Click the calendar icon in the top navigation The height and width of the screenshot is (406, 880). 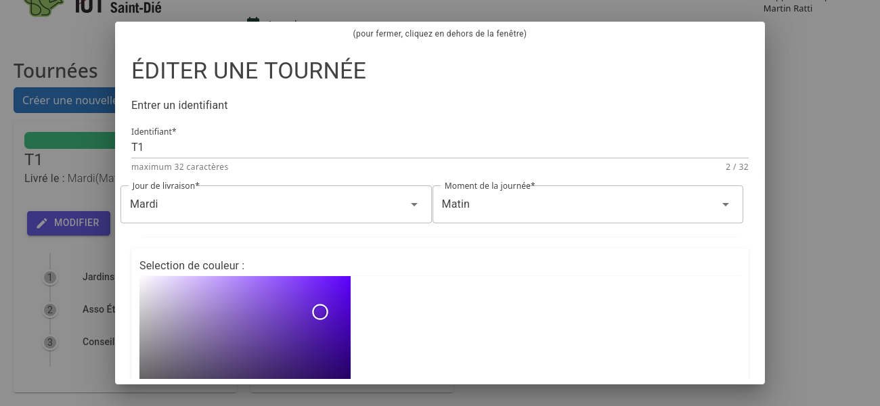pyautogui.click(x=253, y=22)
